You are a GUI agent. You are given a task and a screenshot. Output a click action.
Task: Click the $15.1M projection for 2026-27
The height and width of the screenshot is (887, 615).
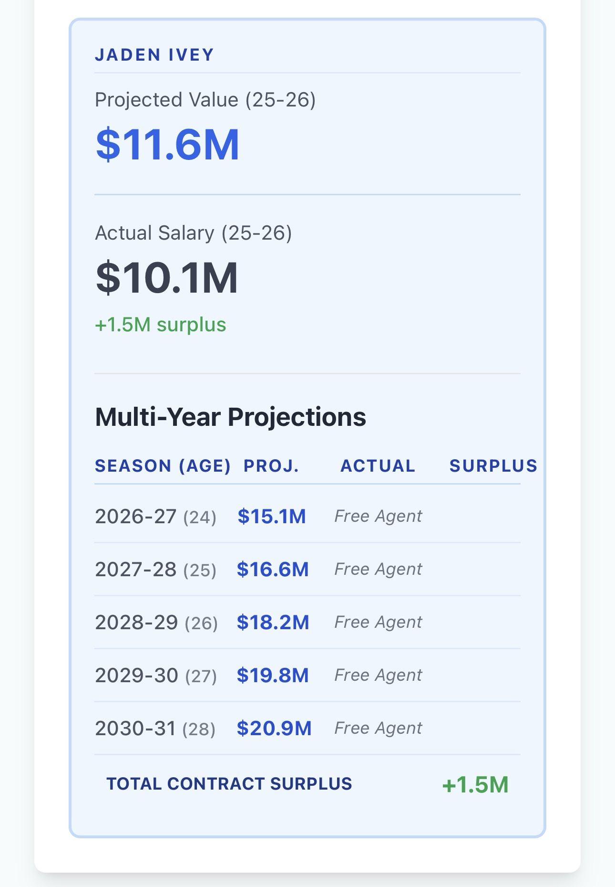[272, 517]
